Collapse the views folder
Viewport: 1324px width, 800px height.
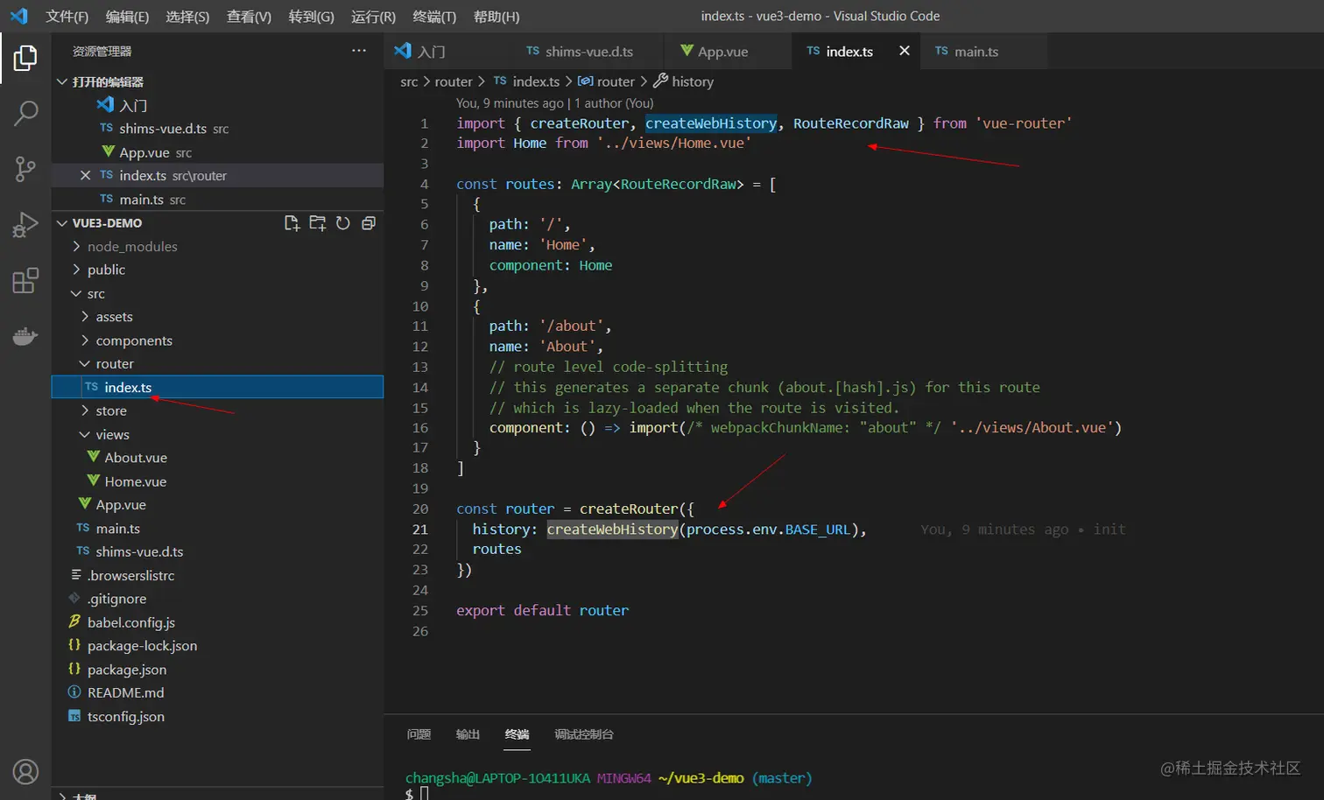[x=112, y=435]
